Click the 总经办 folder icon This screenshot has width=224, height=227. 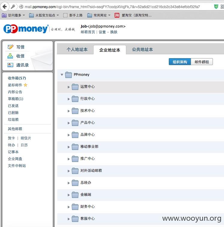75,183
